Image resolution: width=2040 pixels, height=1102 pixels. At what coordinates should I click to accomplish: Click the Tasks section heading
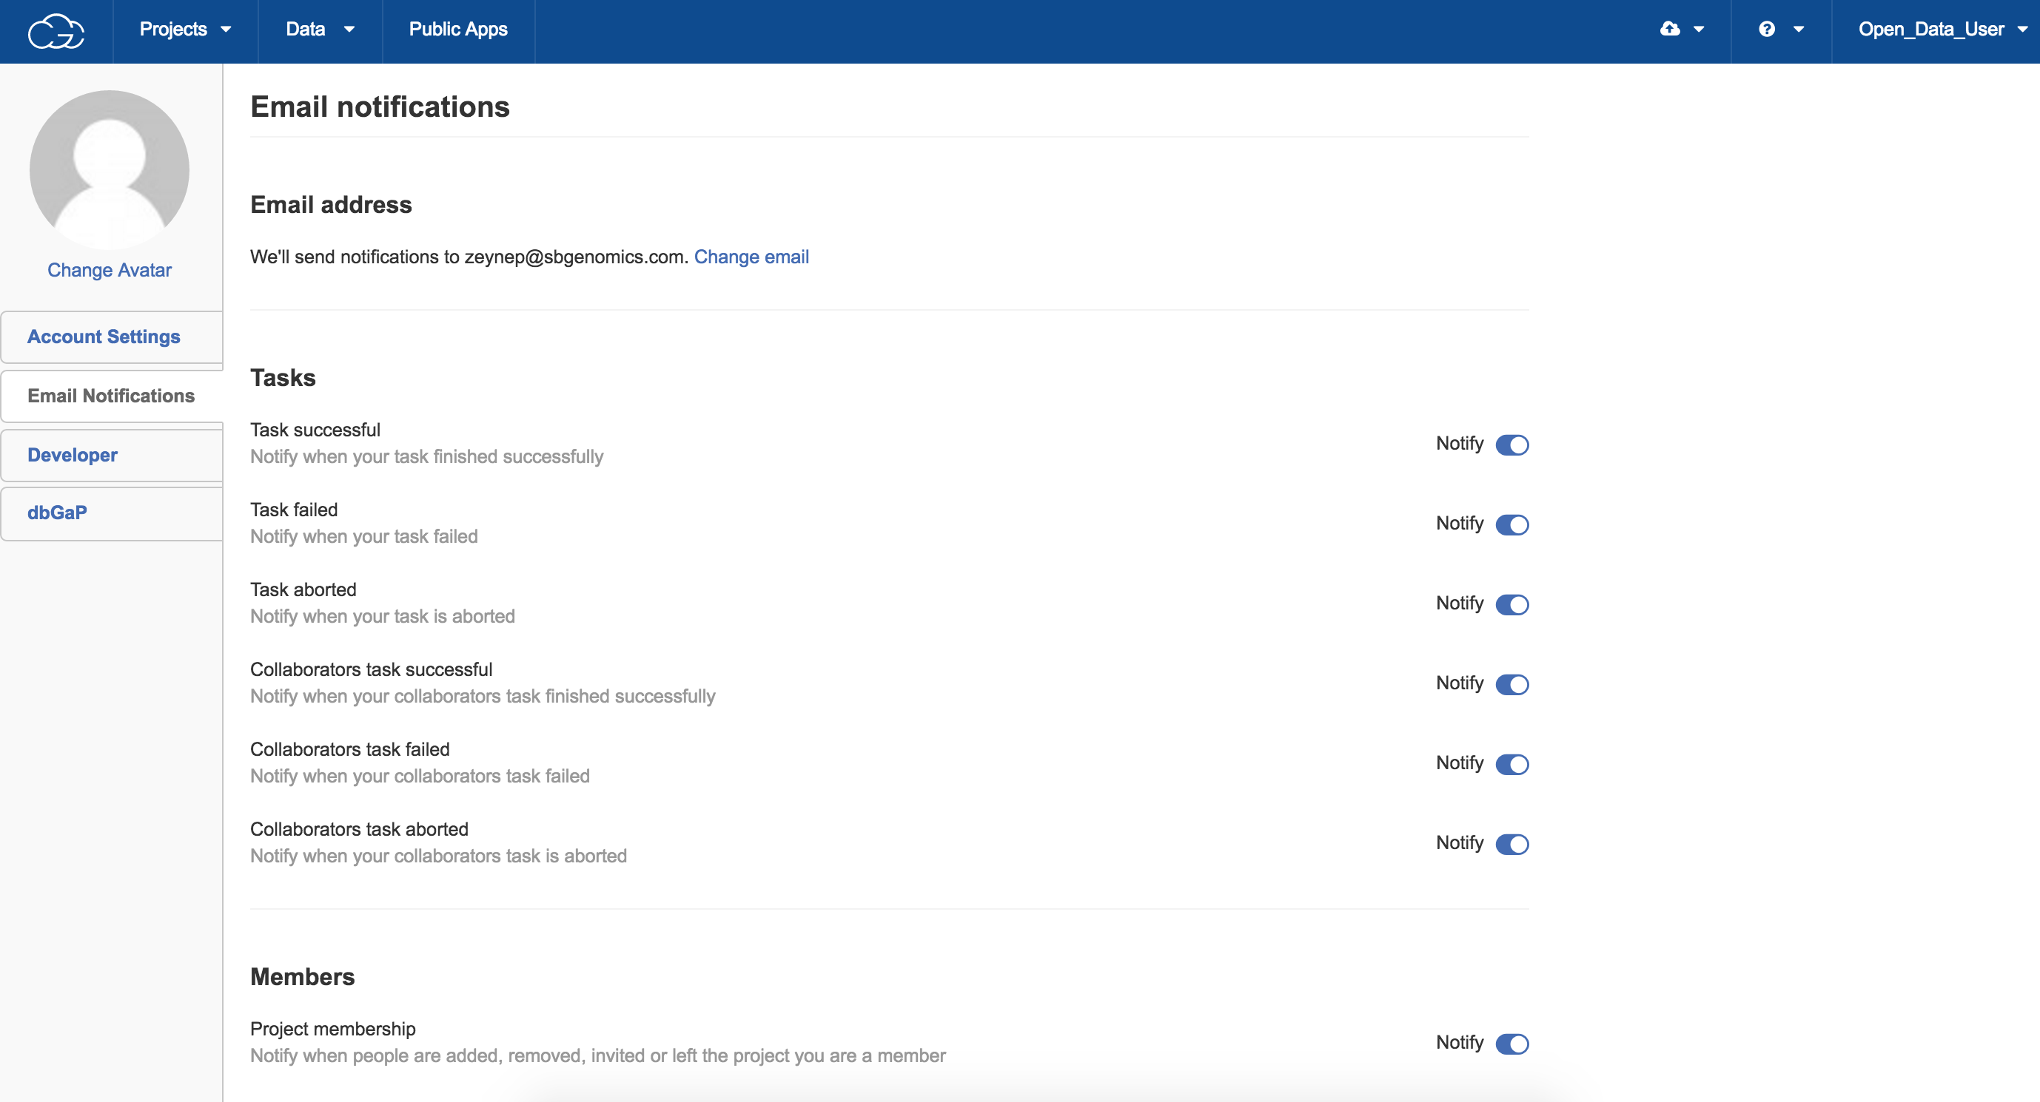tap(283, 377)
